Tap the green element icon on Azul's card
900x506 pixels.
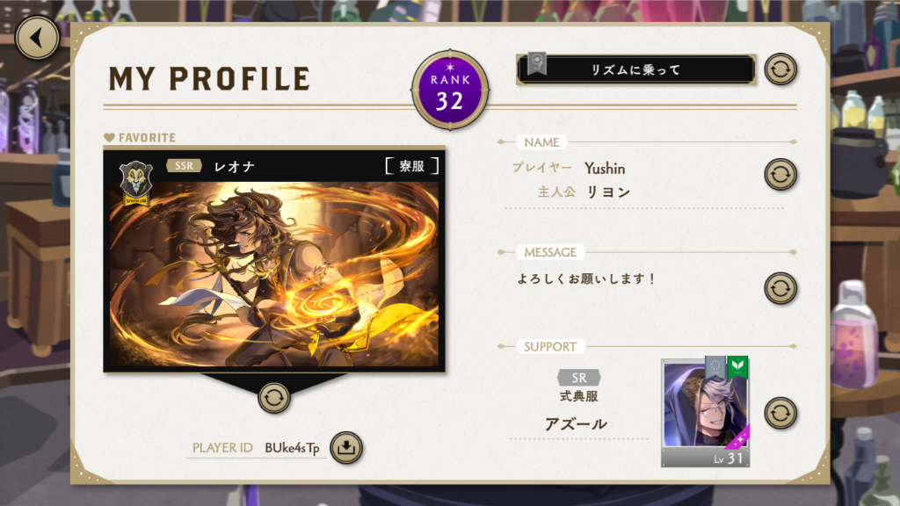737,366
